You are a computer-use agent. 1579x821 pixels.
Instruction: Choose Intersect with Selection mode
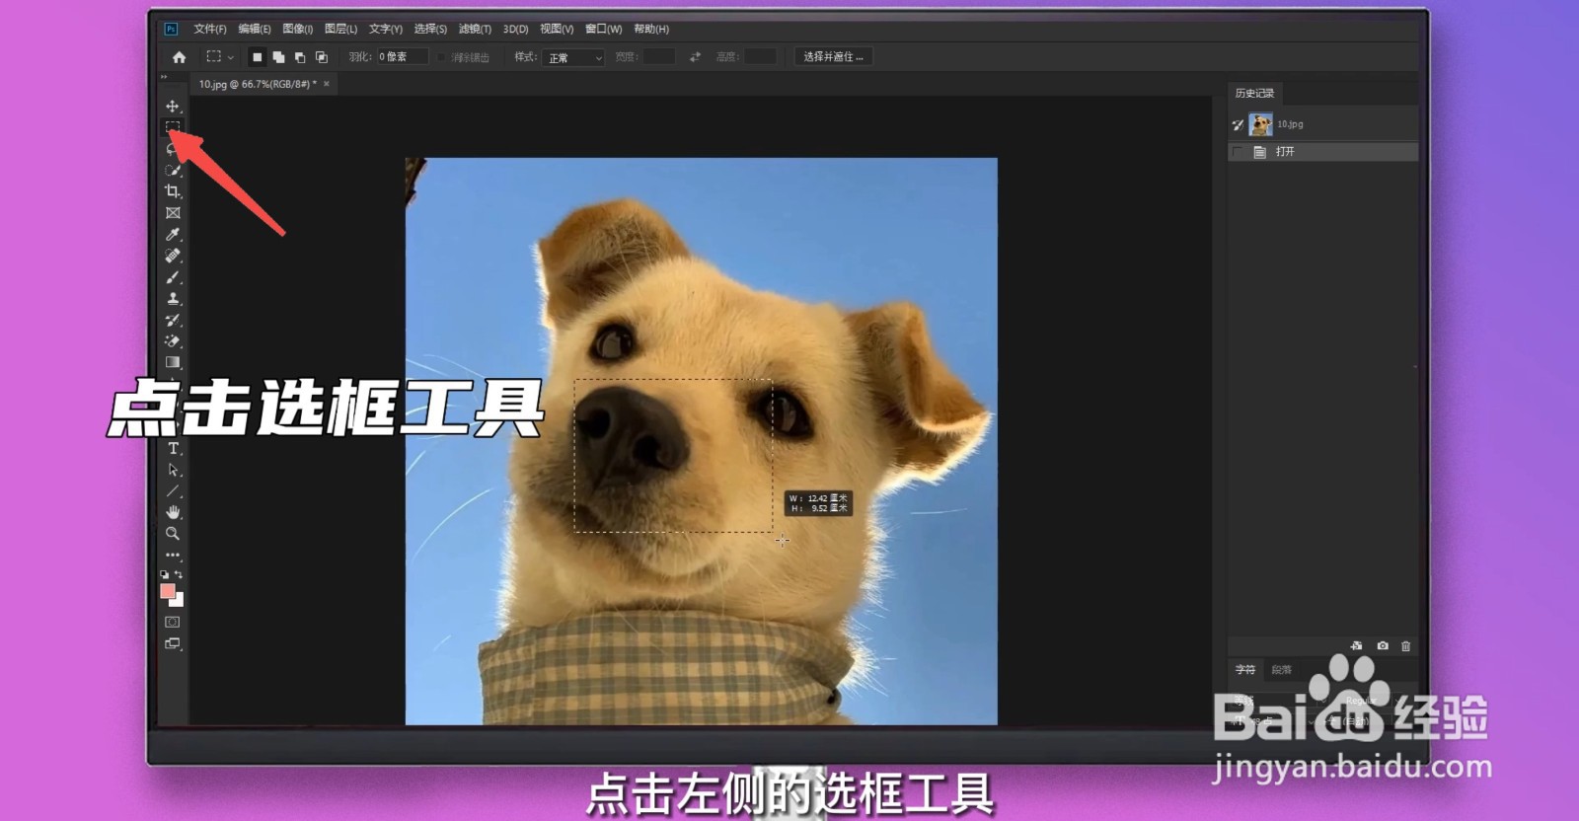tap(322, 57)
